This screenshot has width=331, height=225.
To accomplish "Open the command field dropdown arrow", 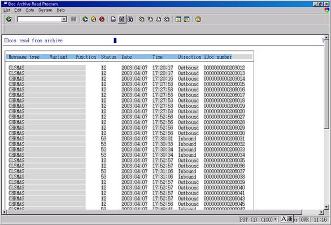I will (x=64, y=19).
